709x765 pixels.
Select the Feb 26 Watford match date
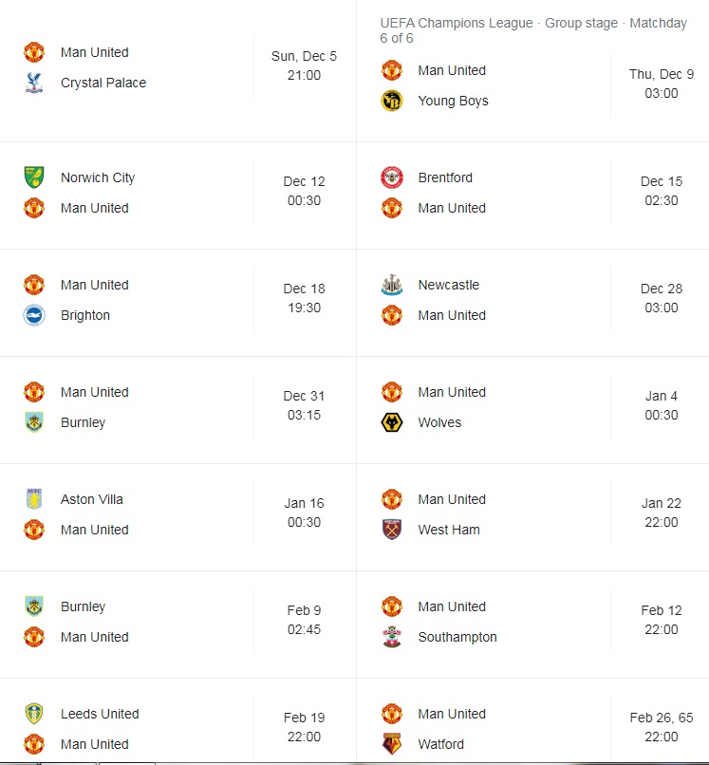[662, 718]
